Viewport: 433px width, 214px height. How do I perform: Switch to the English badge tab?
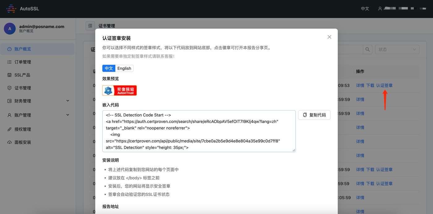124,68
